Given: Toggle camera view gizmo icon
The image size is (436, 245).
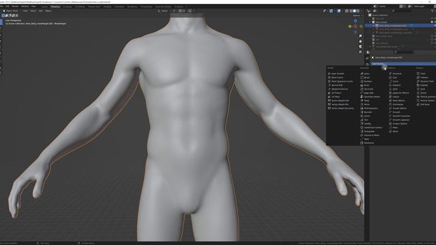Looking at the screenshot, I should pos(360,46).
